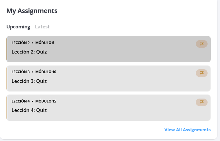
Task: Open the "Lección 4: Quiz" title
Action: [29, 110]
